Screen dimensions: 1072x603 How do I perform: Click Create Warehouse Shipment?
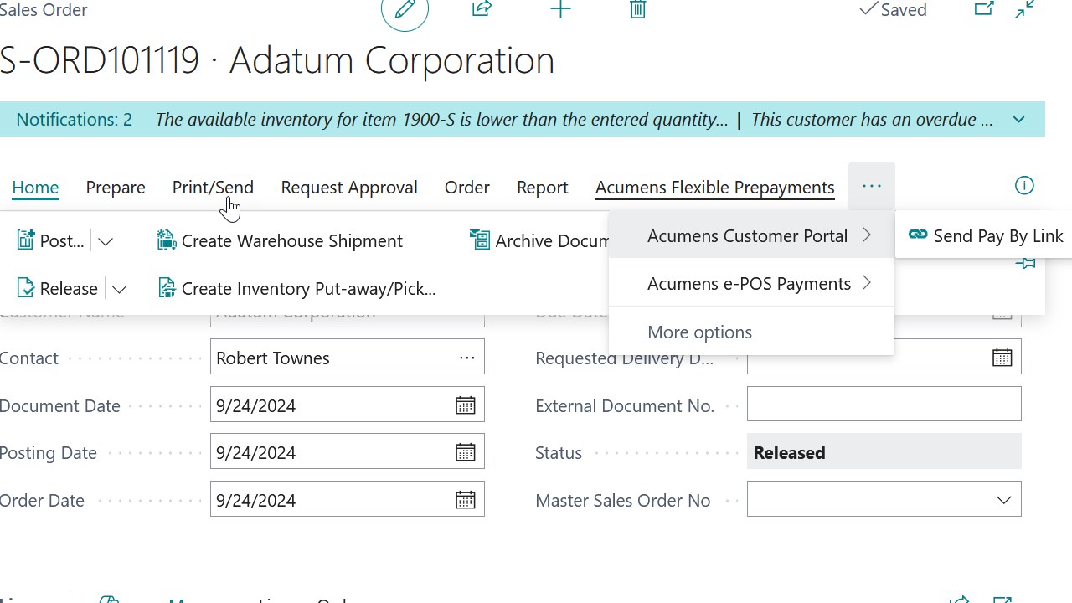point(291,240)
